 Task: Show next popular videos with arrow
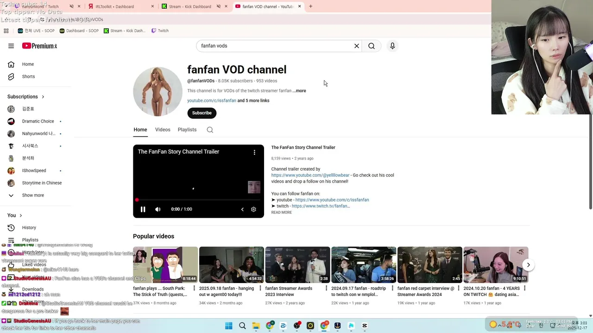528,265
